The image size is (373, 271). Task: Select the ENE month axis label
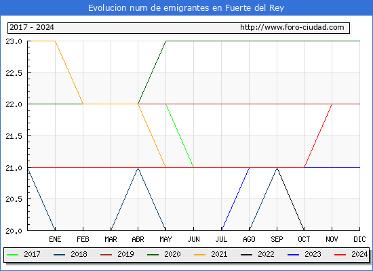[55, 239]
